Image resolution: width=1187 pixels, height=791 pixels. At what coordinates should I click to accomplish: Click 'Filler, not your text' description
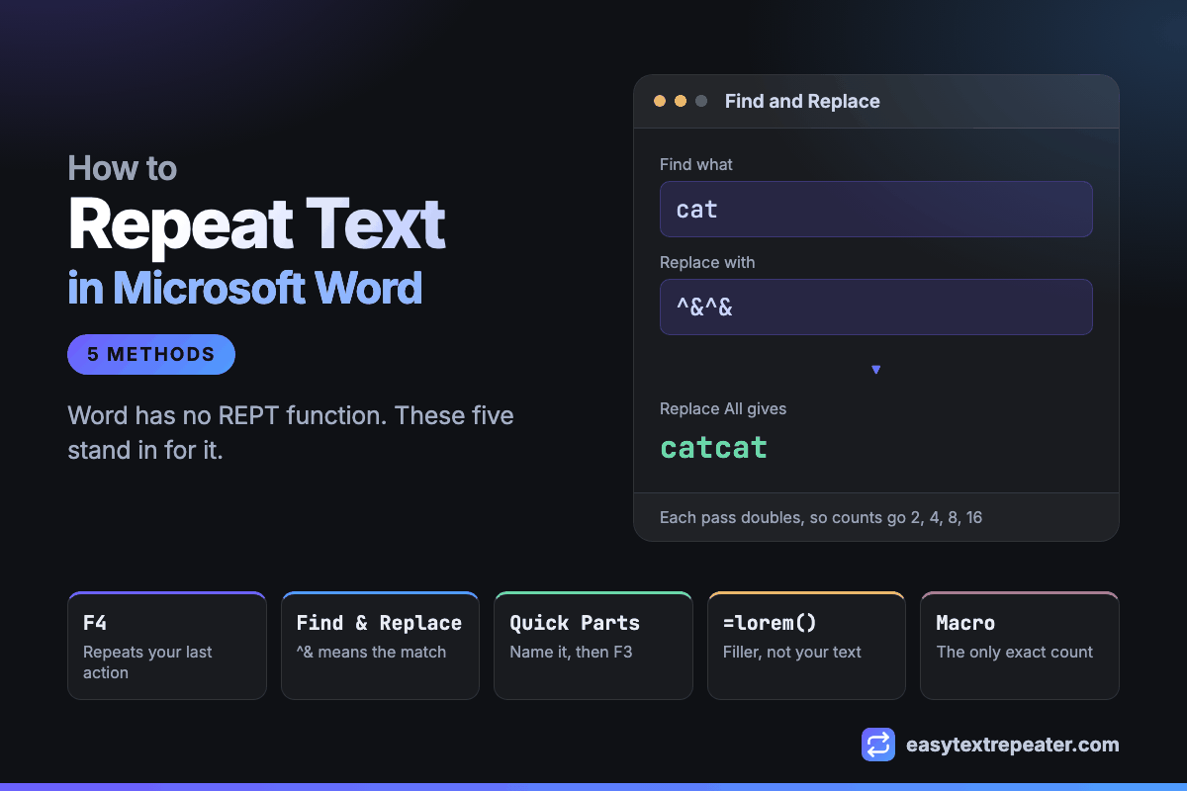coord(792,652)
